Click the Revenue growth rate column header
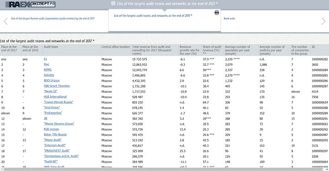This screenshot has height=171, width=329. 190,50
